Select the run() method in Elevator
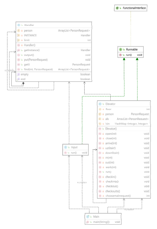 point(124,172)
